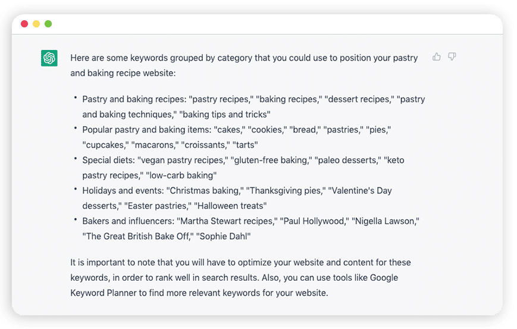Image resolution: width=517 pixels, height=329 pixels.
Task: Click the 'Popular pastry and baking items' text
Action: (146, 130)
